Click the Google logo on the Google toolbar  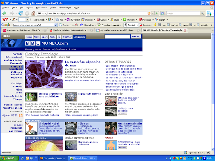click(x=6, y=25)
